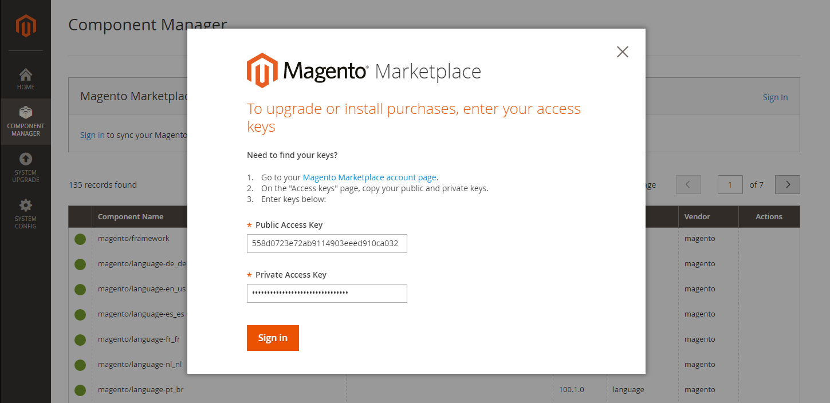This screenshot has width=830, height=403.
Task: Click version 100.1.0 in the language-pt_br row
Action: [572, 389]
